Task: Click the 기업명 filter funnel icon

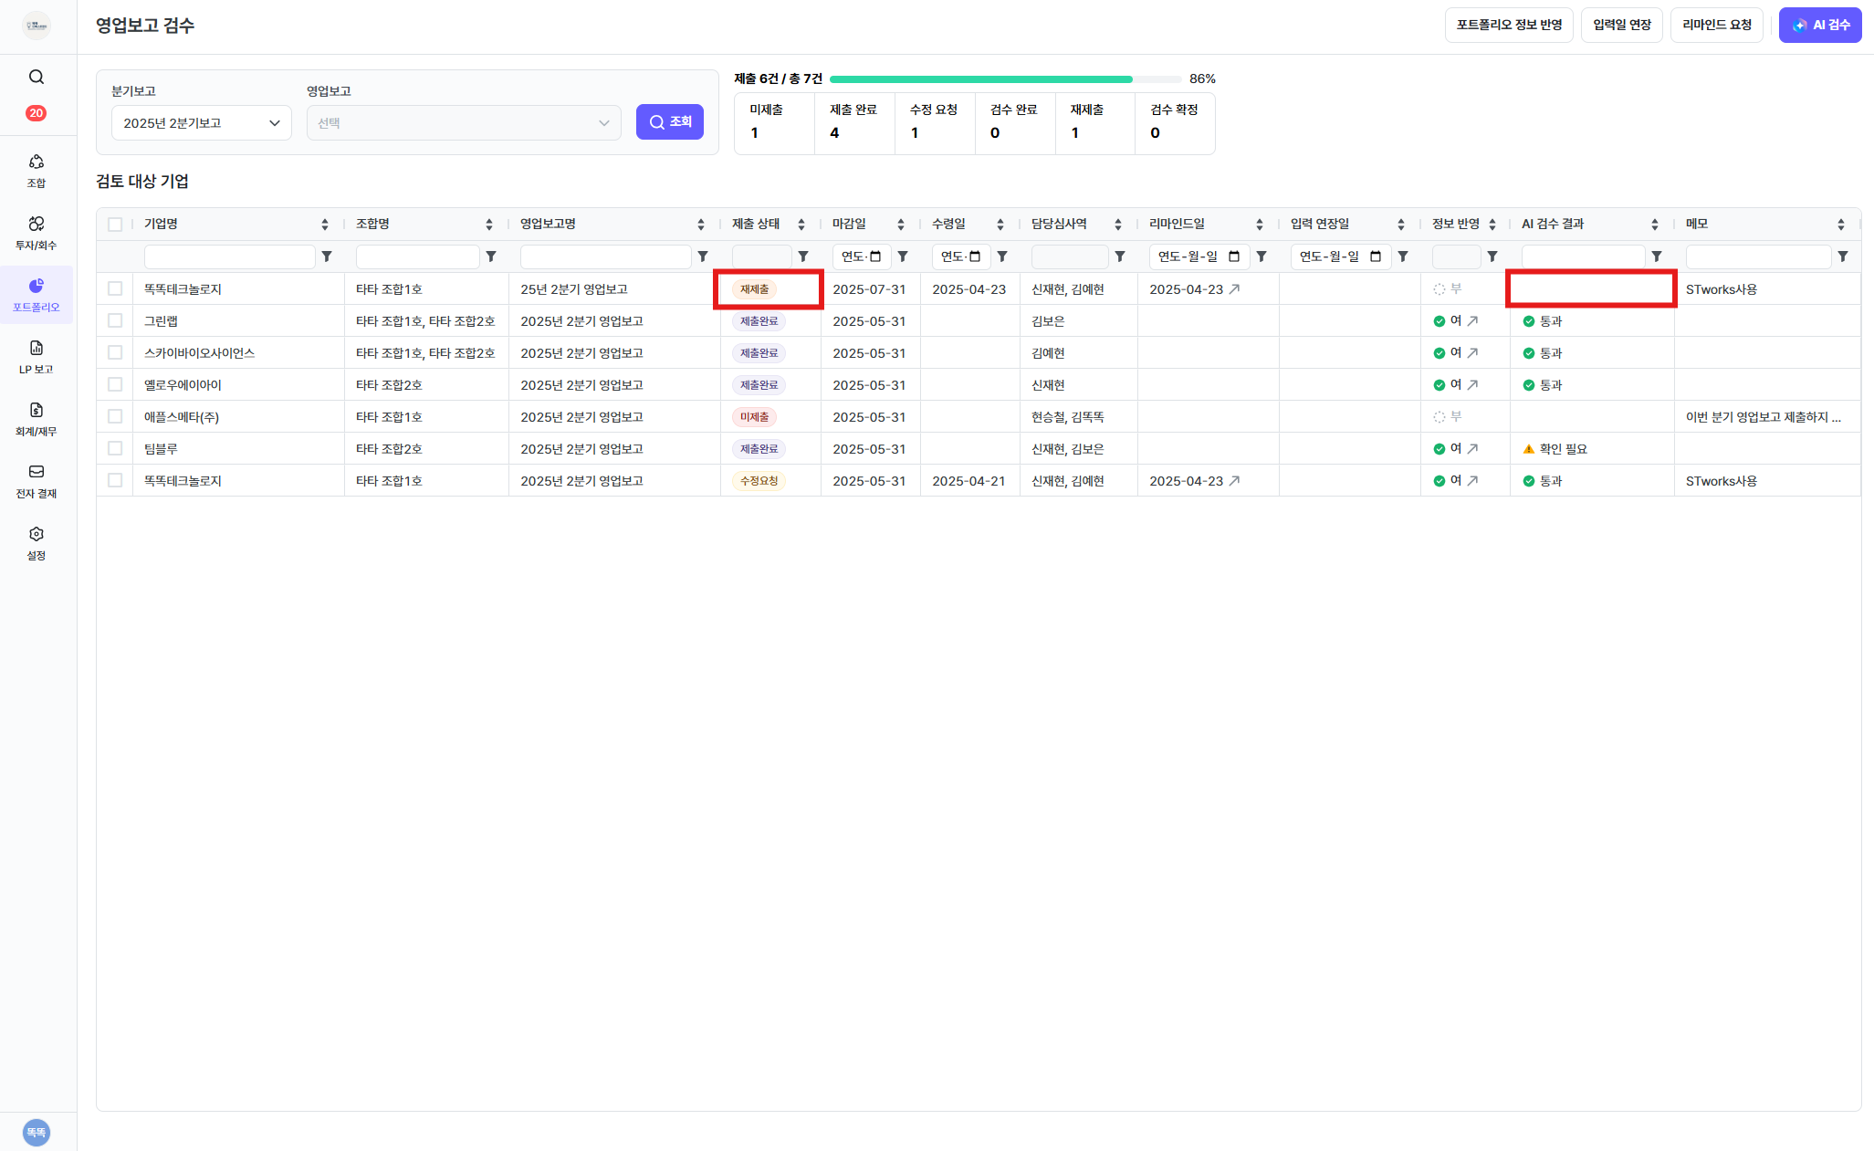Action: (x=327, y=256)
